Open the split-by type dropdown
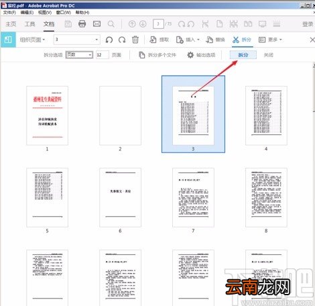 [x=79, y=54]
